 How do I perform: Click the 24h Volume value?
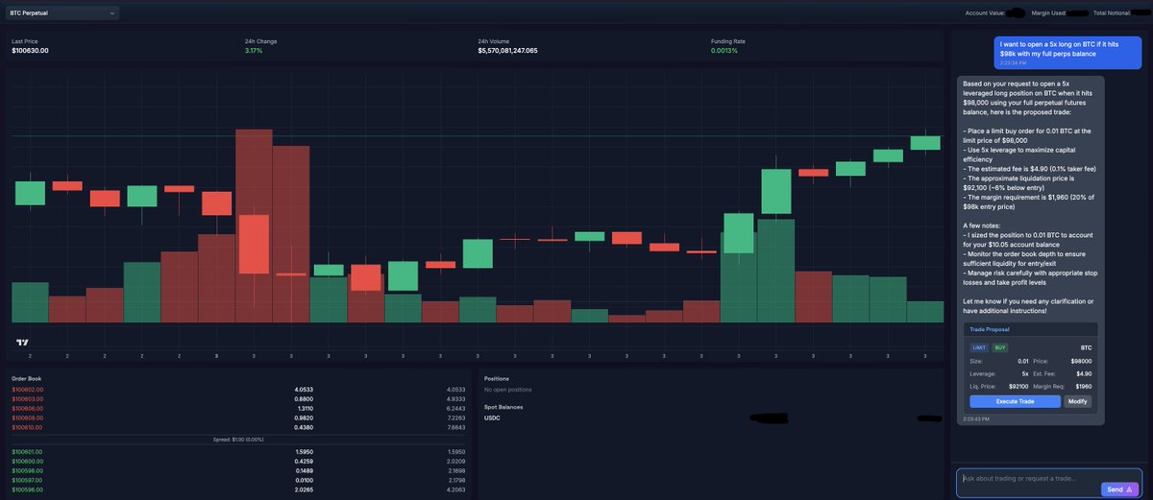pos(507,50)
